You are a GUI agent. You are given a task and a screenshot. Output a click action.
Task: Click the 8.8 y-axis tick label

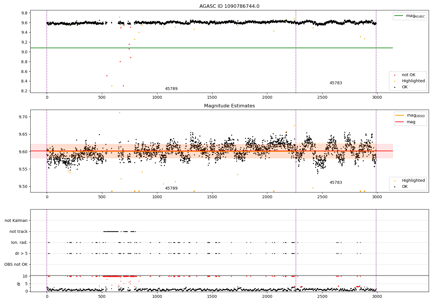pos(25,62)
